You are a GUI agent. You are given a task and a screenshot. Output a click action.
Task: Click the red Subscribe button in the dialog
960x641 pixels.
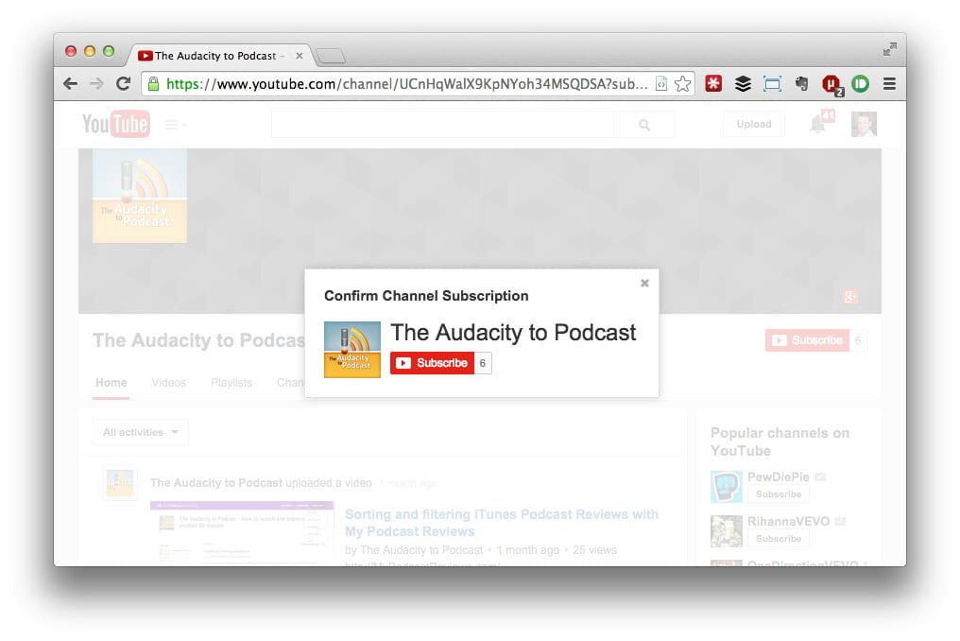(x=432, y=363)
